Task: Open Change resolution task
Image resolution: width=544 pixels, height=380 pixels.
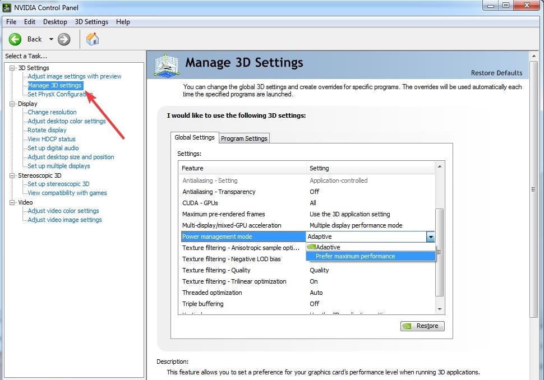Action: pyautogui.click(x=52, y=112)
